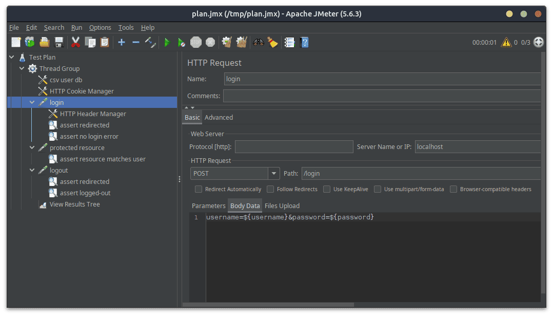Click the yellow warning log icon
553x316 pixels.
(x=506, y=43)
